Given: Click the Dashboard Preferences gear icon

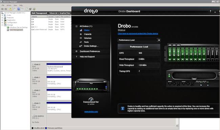Looking at the screenshot, I should pyautogui.click(x=76, y=51).
